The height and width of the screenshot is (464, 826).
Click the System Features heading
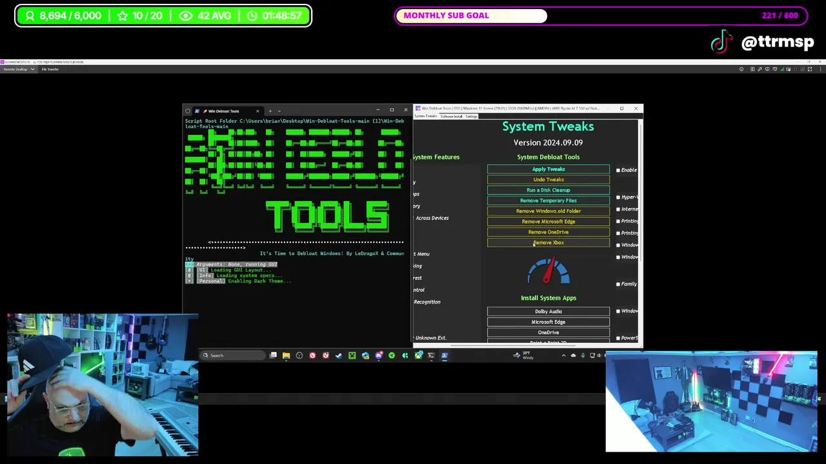click(436, 157)
